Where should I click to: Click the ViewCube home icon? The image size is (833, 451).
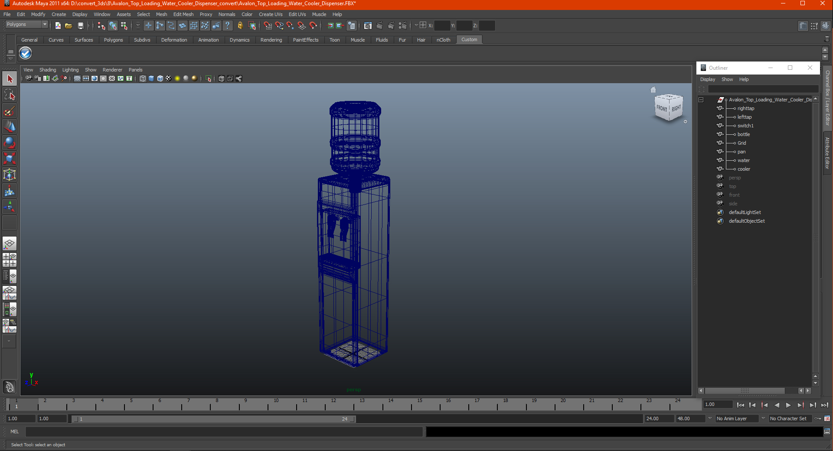653,90
